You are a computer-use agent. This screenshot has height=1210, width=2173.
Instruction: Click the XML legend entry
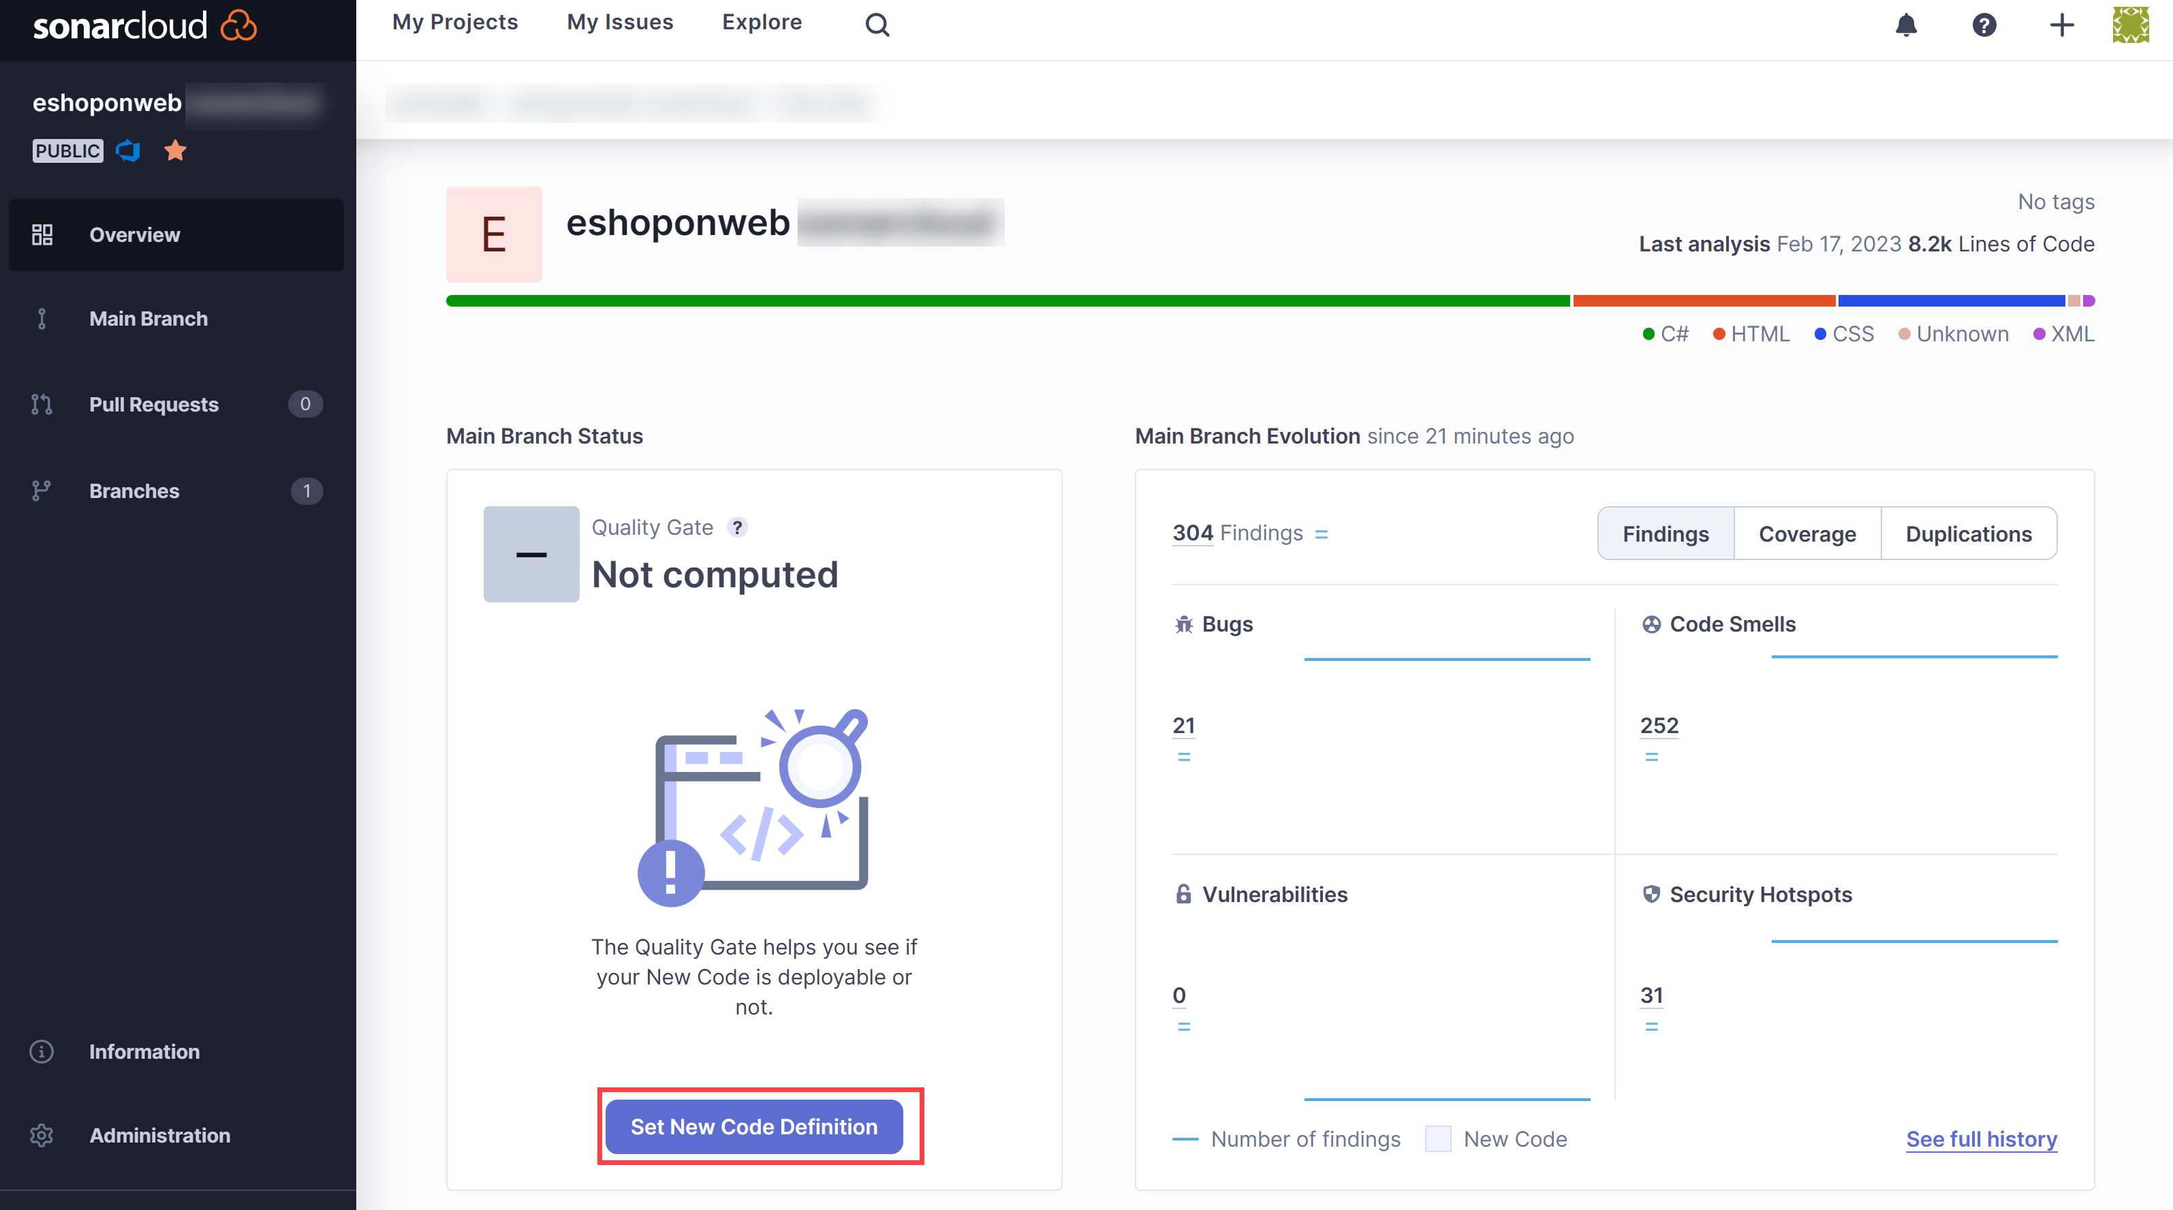click(x=2063, y=334)
